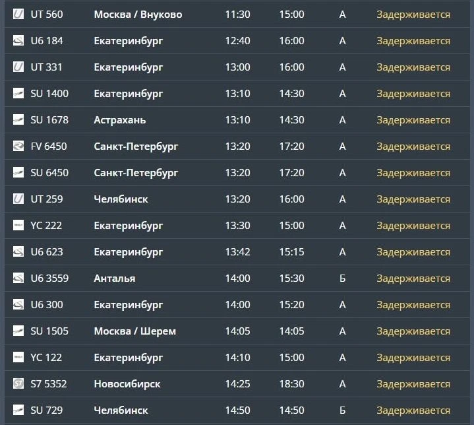Select destination Анталья of flight U6 3559
The width and height of the screenshot is (474, 425).
(x=115, y=278)
